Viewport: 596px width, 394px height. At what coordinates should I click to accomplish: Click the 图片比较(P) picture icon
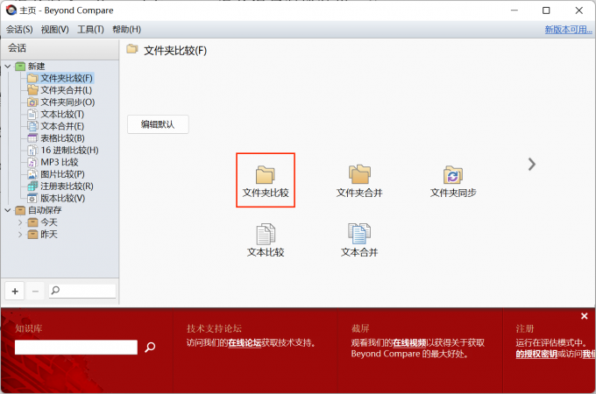click(32, 174)
